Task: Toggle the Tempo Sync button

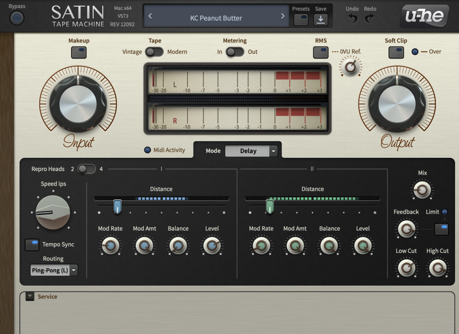Action: pyautogui.click(x=32, y=245)
